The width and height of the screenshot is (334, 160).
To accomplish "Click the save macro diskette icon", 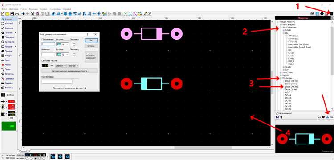I will point(277,117).
